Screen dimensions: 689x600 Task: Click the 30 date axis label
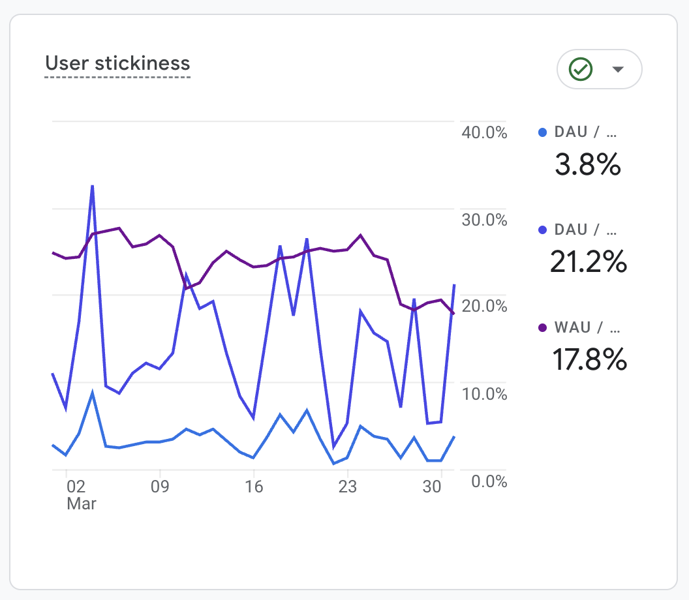[432, 487]
